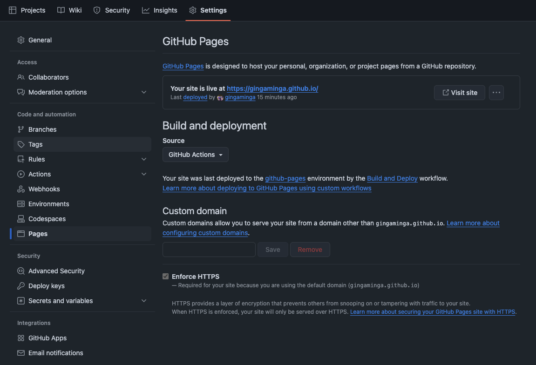The height and width of the screenshot is (365, 536).
Task: Open the Build and Deploy workflow link
Action: pyautogui.click(x=392, y=178)
